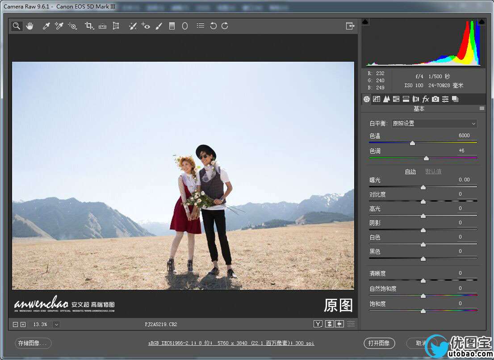Toggle full screen mode icon

point(350,26)
